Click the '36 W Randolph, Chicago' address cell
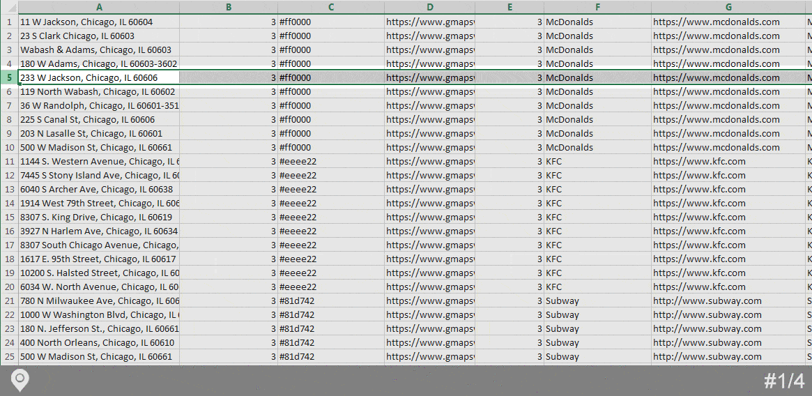Image resolution: width=812 pixels, height=396 pixels. point(99,106)
